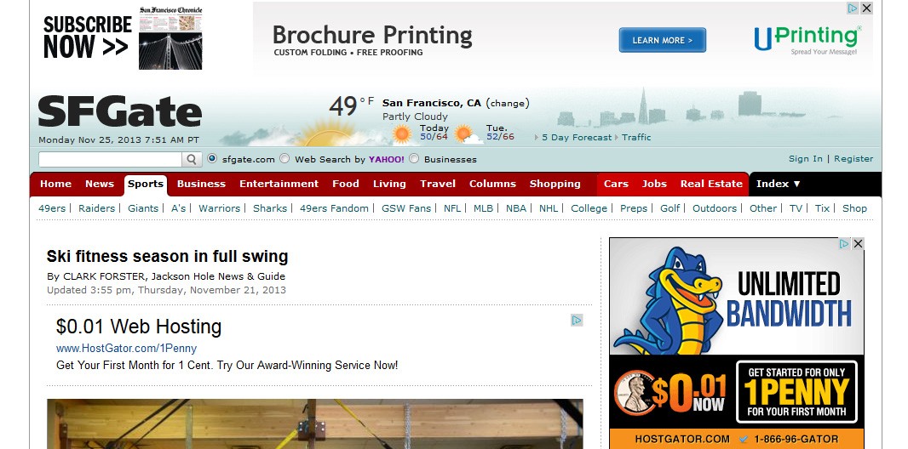Go to the Home tab
908x449 pixels.
click(x=55, y=184)
